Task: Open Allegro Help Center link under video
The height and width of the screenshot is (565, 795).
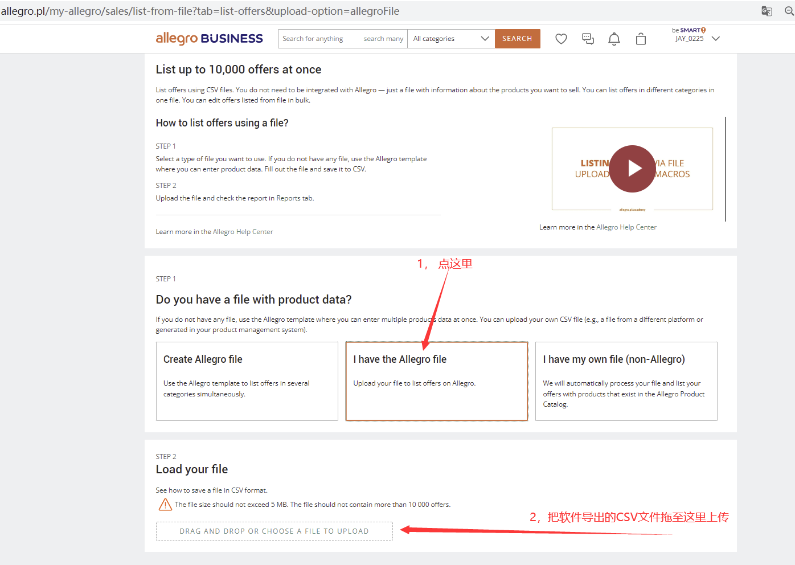Action: [626, 227]
